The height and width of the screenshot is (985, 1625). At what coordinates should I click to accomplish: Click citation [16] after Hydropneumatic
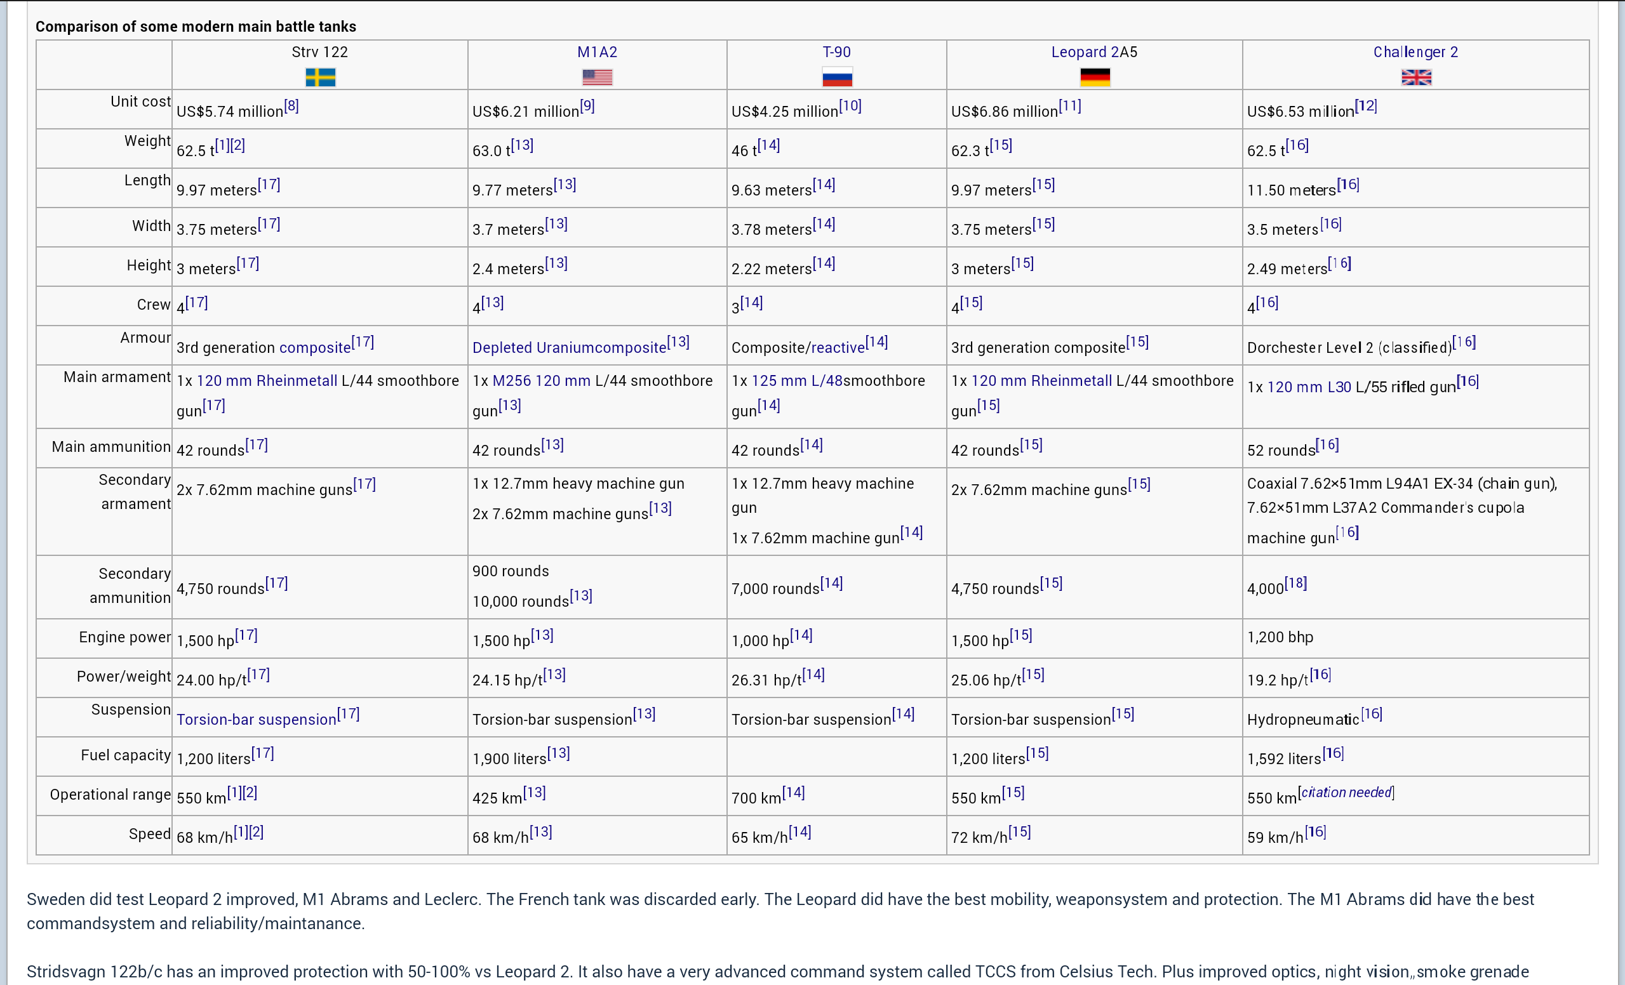point(1372,714)
